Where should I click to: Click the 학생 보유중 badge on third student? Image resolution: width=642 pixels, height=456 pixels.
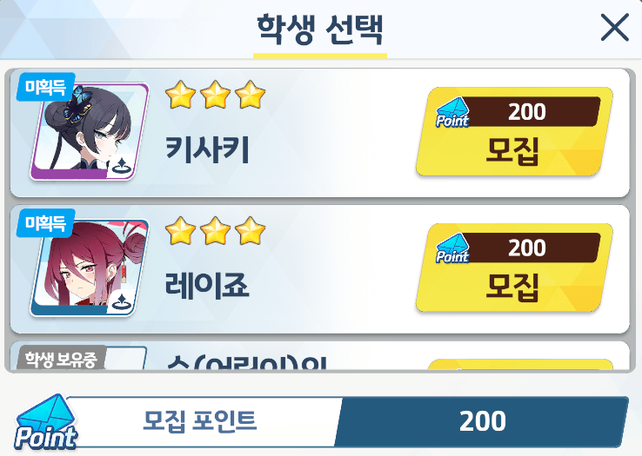[61, 358]
